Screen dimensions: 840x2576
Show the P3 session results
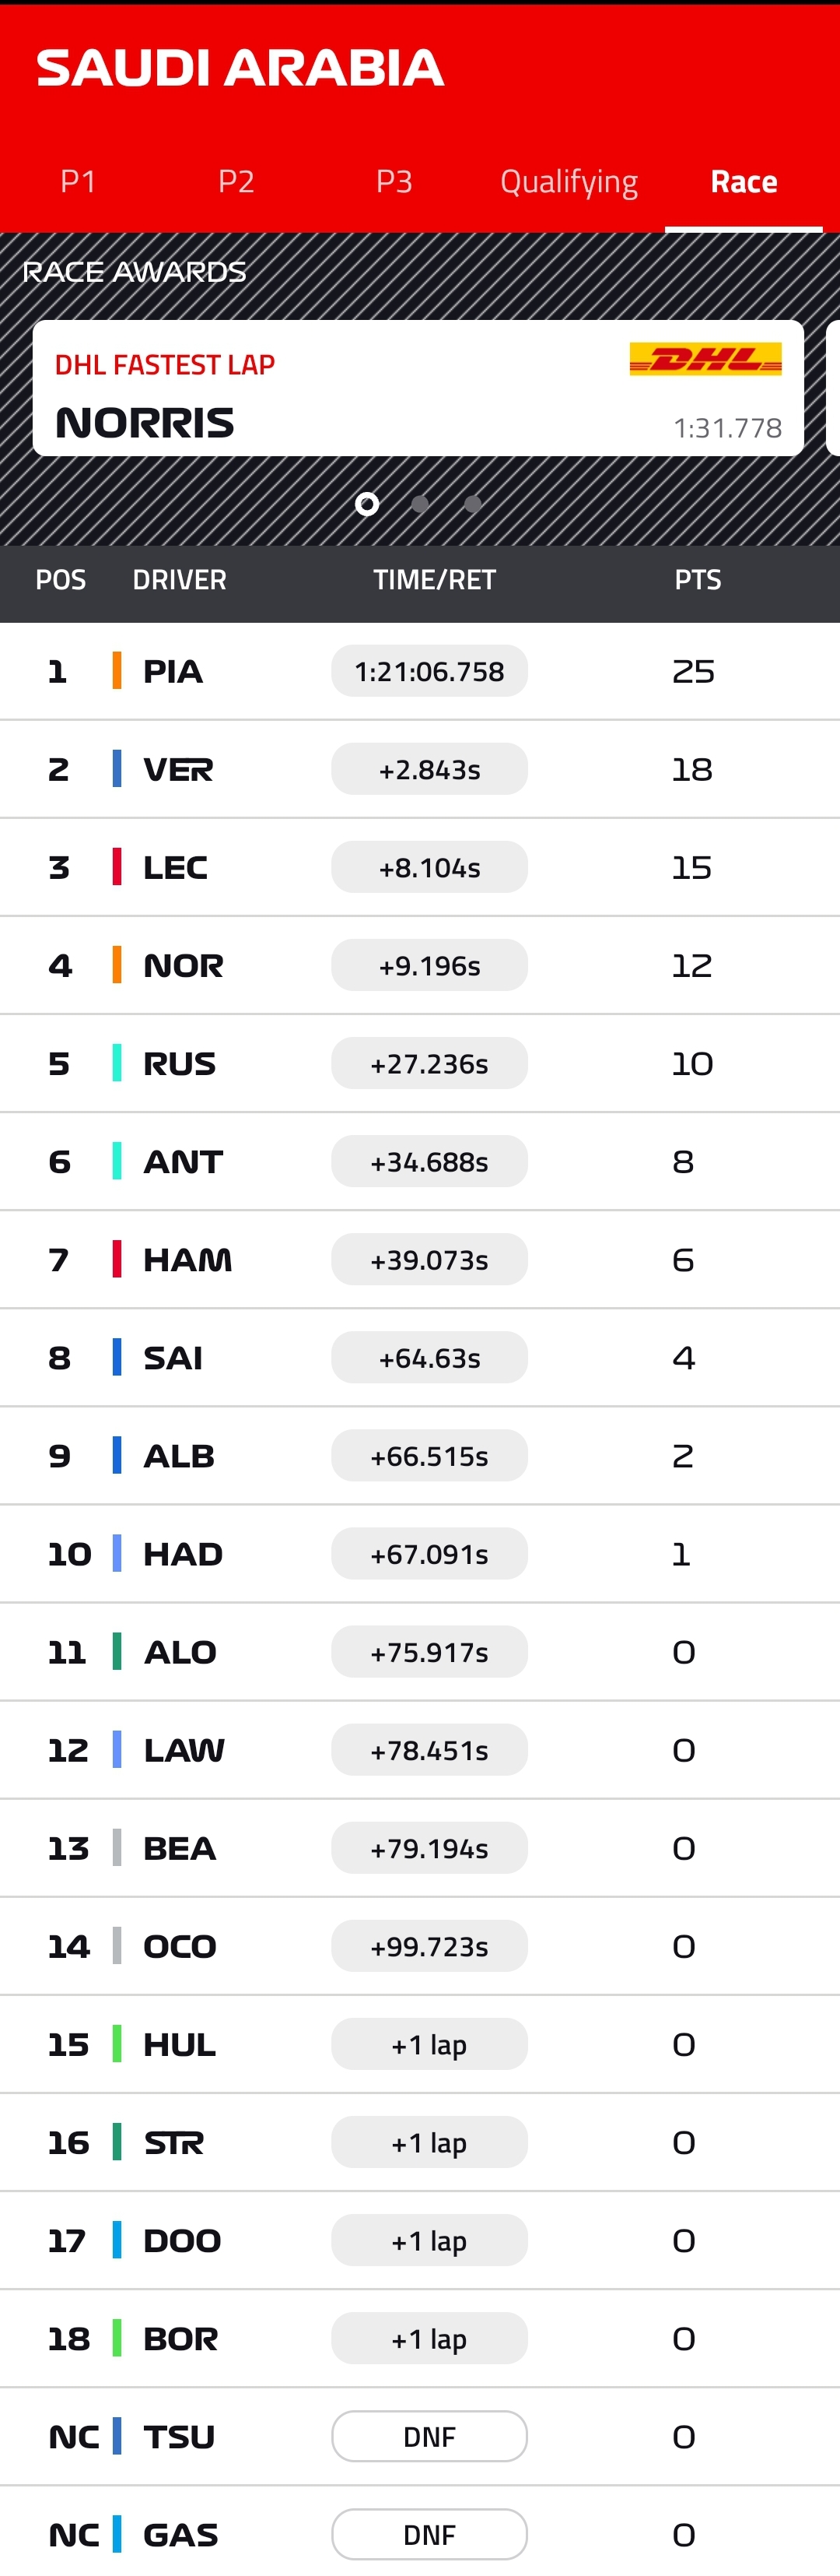[x=394, y=182]
